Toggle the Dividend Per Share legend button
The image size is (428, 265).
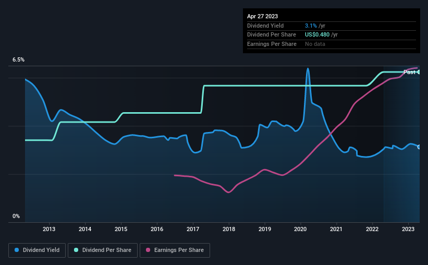point(103,250)
